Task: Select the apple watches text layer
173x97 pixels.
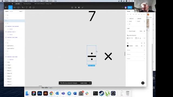Action: coord(11,48)
